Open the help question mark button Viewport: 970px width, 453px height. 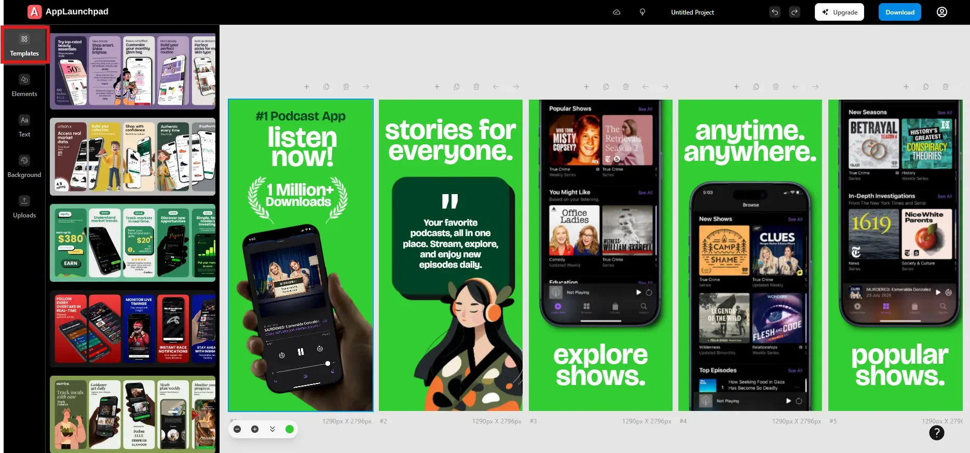[x=937, y=432]
